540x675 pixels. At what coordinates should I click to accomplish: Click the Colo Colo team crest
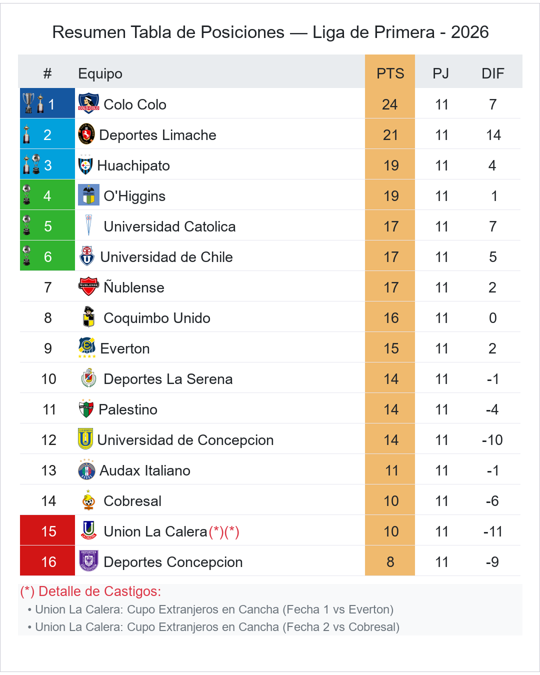[x=88, y=103]
